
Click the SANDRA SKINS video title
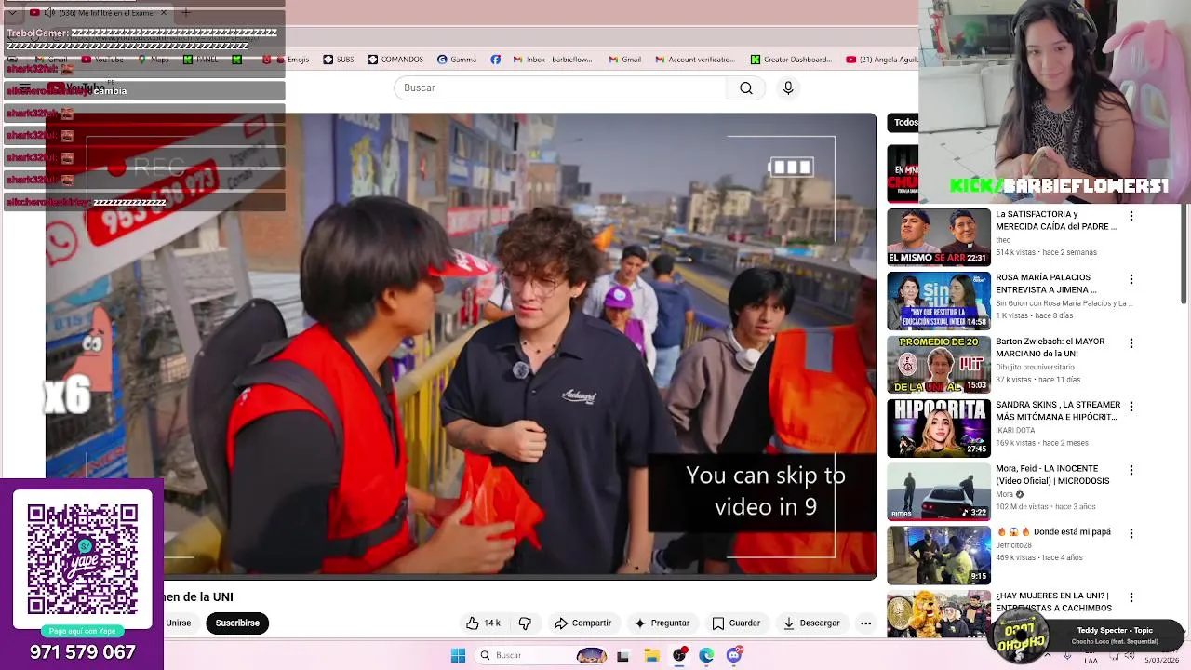tap(1058, 410)
